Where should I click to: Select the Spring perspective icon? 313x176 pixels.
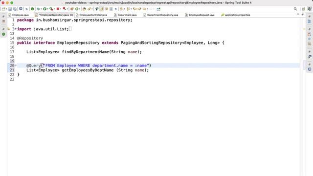click(310, 9)
